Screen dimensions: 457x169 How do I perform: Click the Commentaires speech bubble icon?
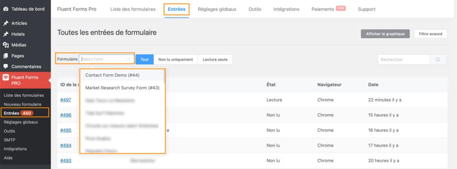pos(5,67)
